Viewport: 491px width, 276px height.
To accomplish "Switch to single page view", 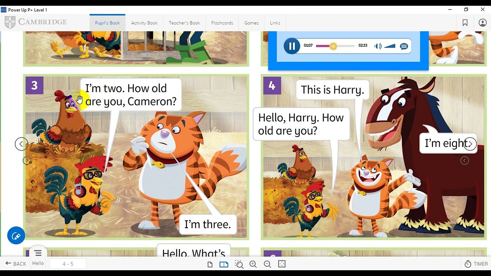I will (x=210, y=264).
